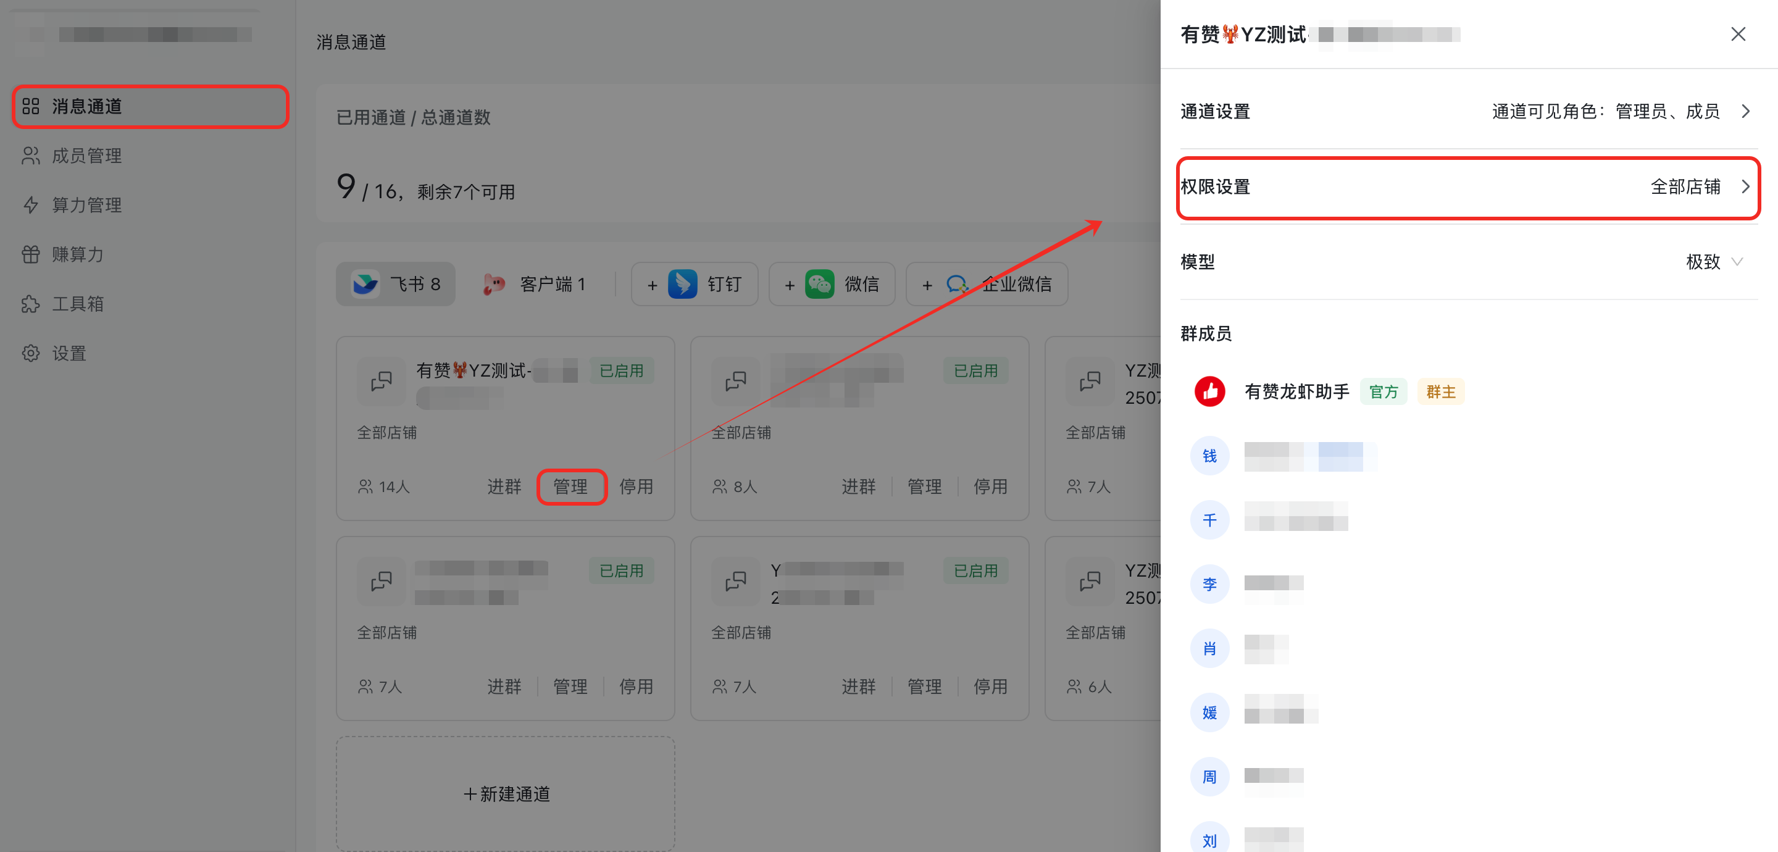This screenshot has height=852, width=1778.
Task: Add a 钉钉 channel
Action: [x=695, y=284]
